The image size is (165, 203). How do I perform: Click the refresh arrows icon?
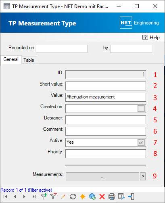(x=73, y=197)
